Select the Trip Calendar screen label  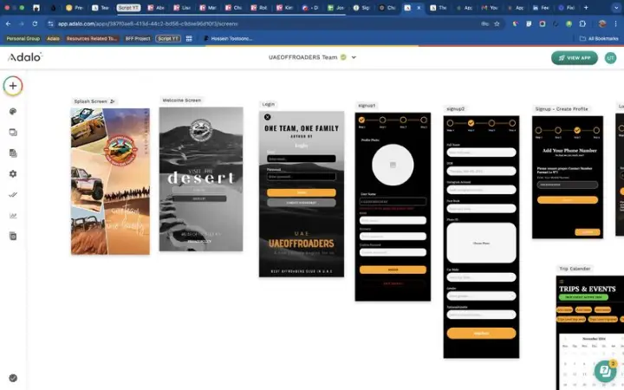575,269
